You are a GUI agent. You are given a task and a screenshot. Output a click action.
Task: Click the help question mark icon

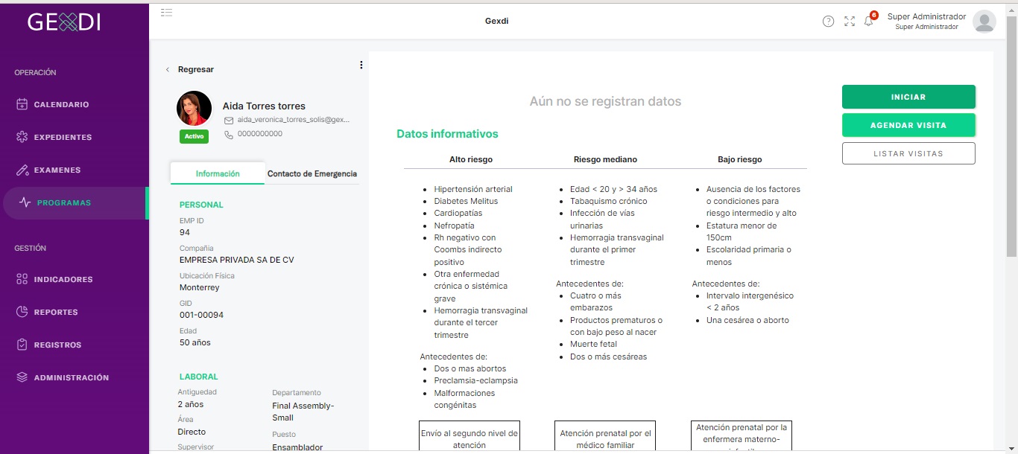(x=828, y=21)
